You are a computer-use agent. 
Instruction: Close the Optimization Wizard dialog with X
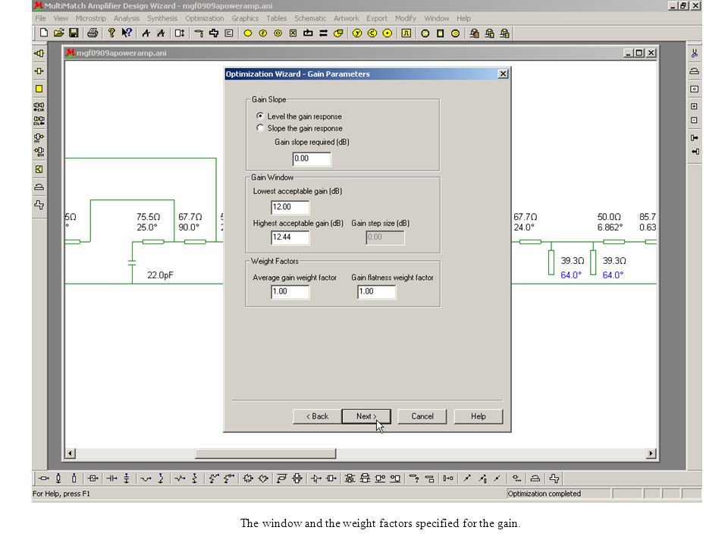503,74
